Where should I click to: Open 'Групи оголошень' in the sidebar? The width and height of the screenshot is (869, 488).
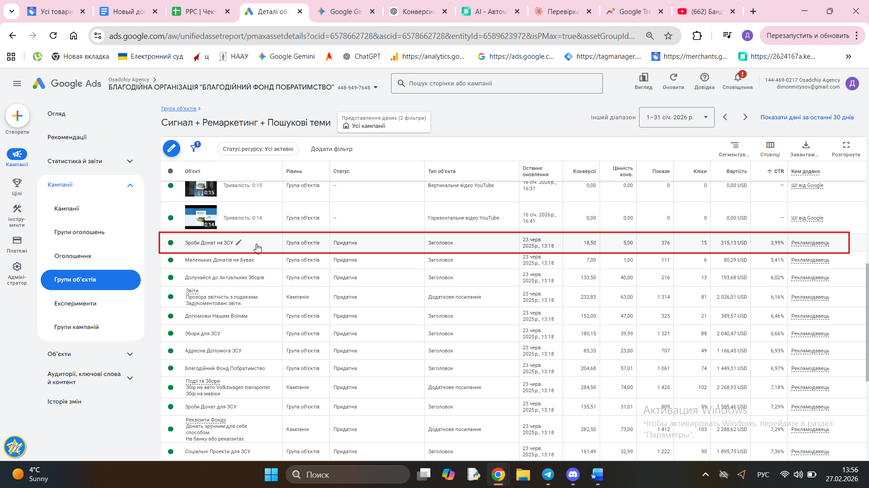(79, 232)
